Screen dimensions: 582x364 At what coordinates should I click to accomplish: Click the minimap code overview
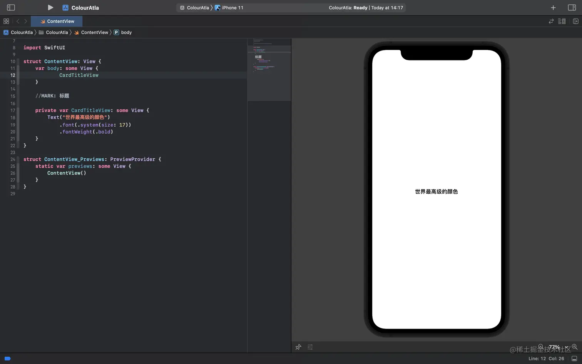tap(269, 70)
